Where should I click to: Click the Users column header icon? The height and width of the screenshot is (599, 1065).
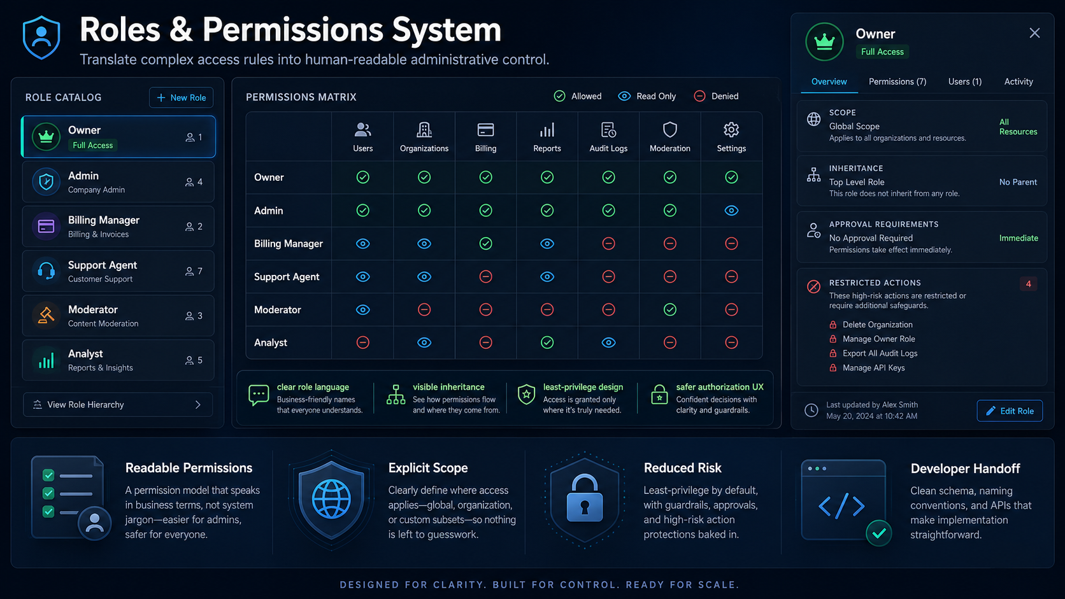click(363, 130)
